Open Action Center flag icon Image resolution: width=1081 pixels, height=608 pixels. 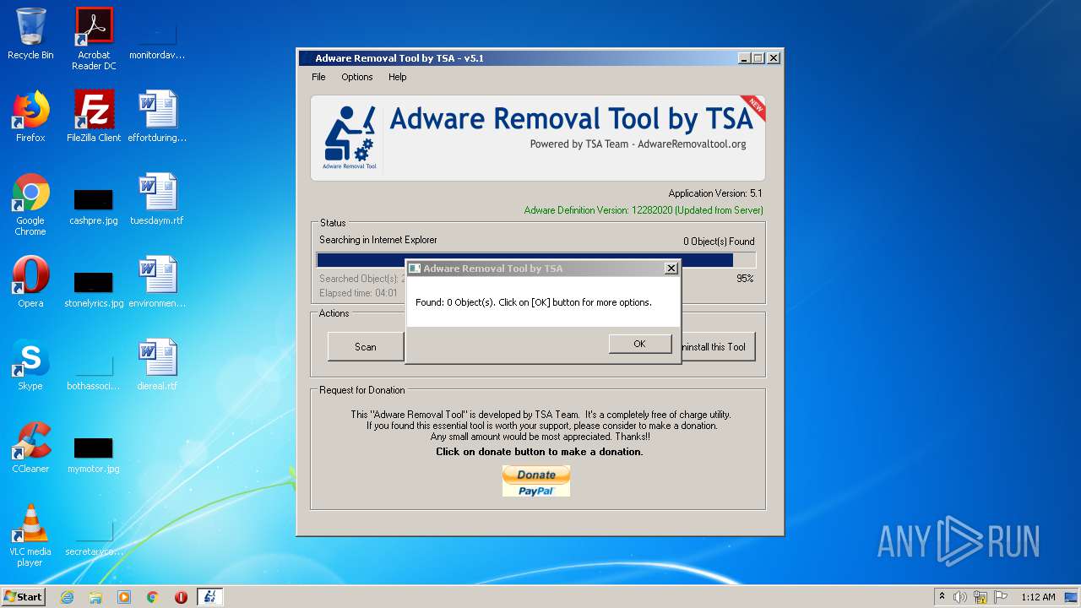point(1001,597)
